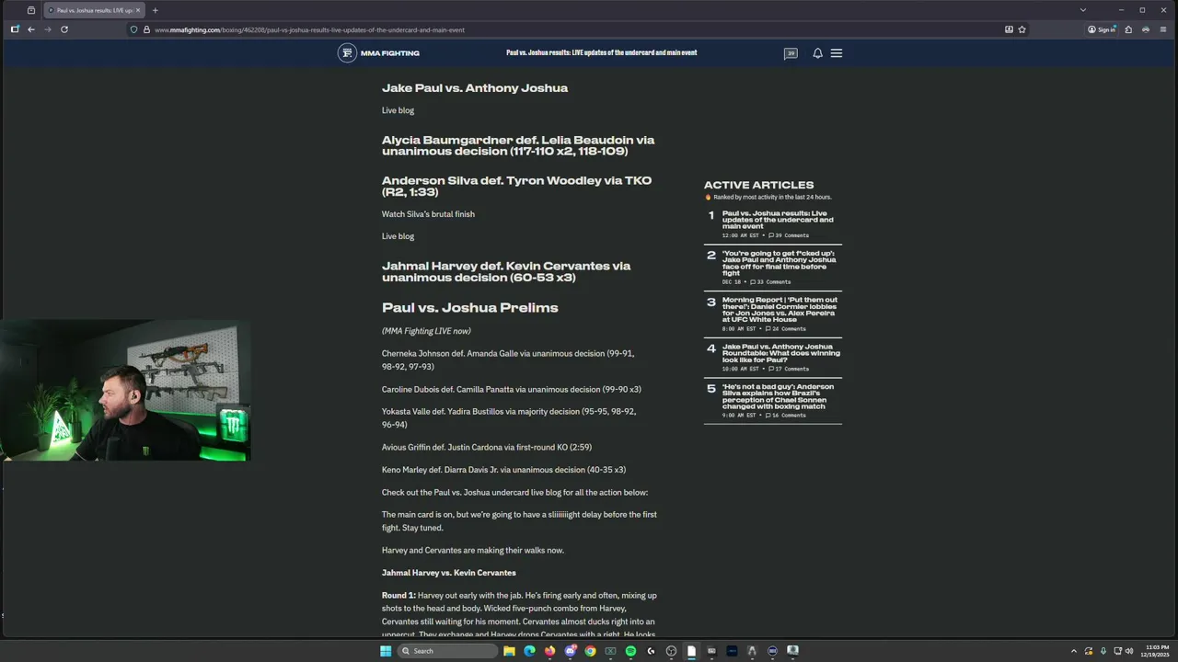Switch to Firefox in taskbar
The image size is (1178, 662).
549,651
